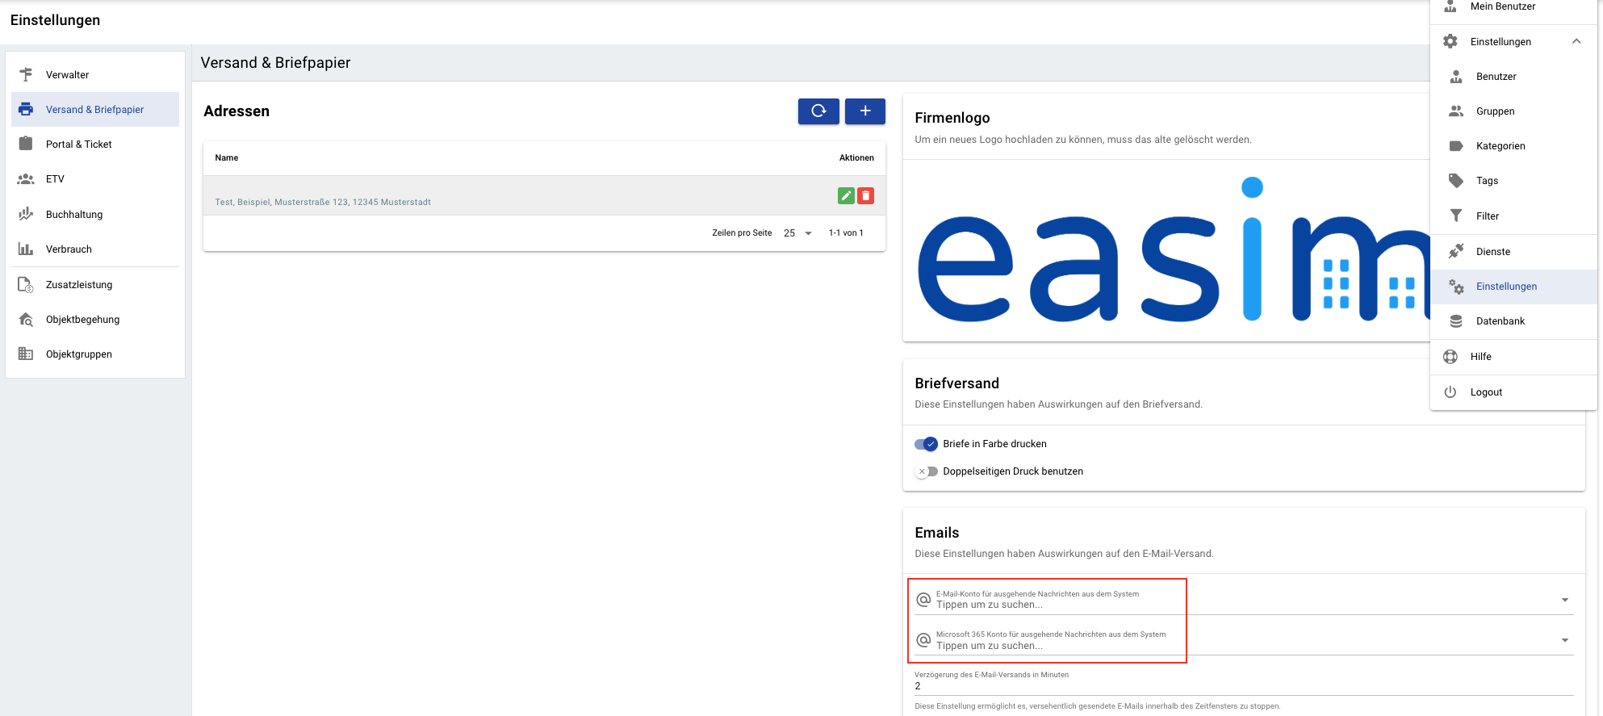Image resolution: width=1603 pixels, height=716 pixels.
Task: Select highlighted Einstellungen submenu entry
Action: (x=1513, y=286)
